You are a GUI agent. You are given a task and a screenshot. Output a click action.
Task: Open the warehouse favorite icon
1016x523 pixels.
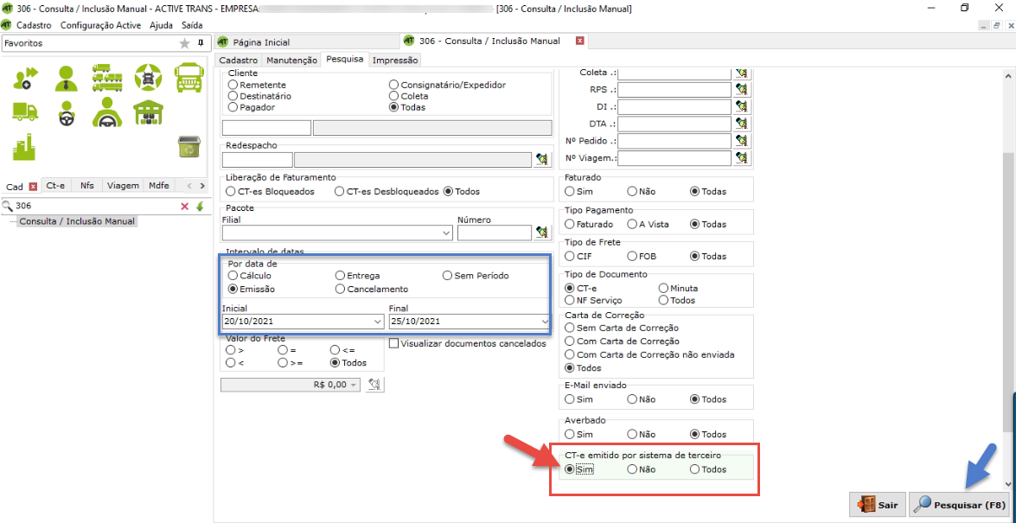point(148,112)
